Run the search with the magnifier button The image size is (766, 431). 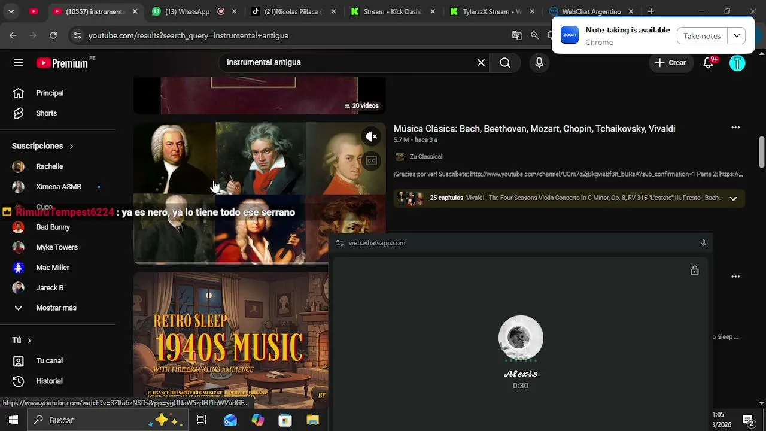[x=505, y=63]
